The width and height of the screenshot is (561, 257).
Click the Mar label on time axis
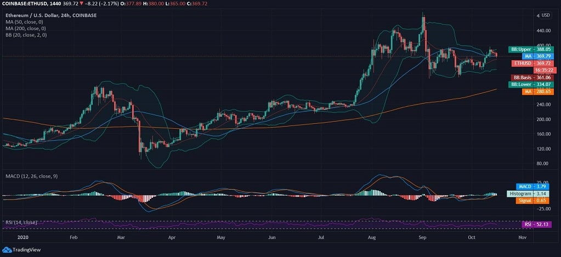(121, 237)
